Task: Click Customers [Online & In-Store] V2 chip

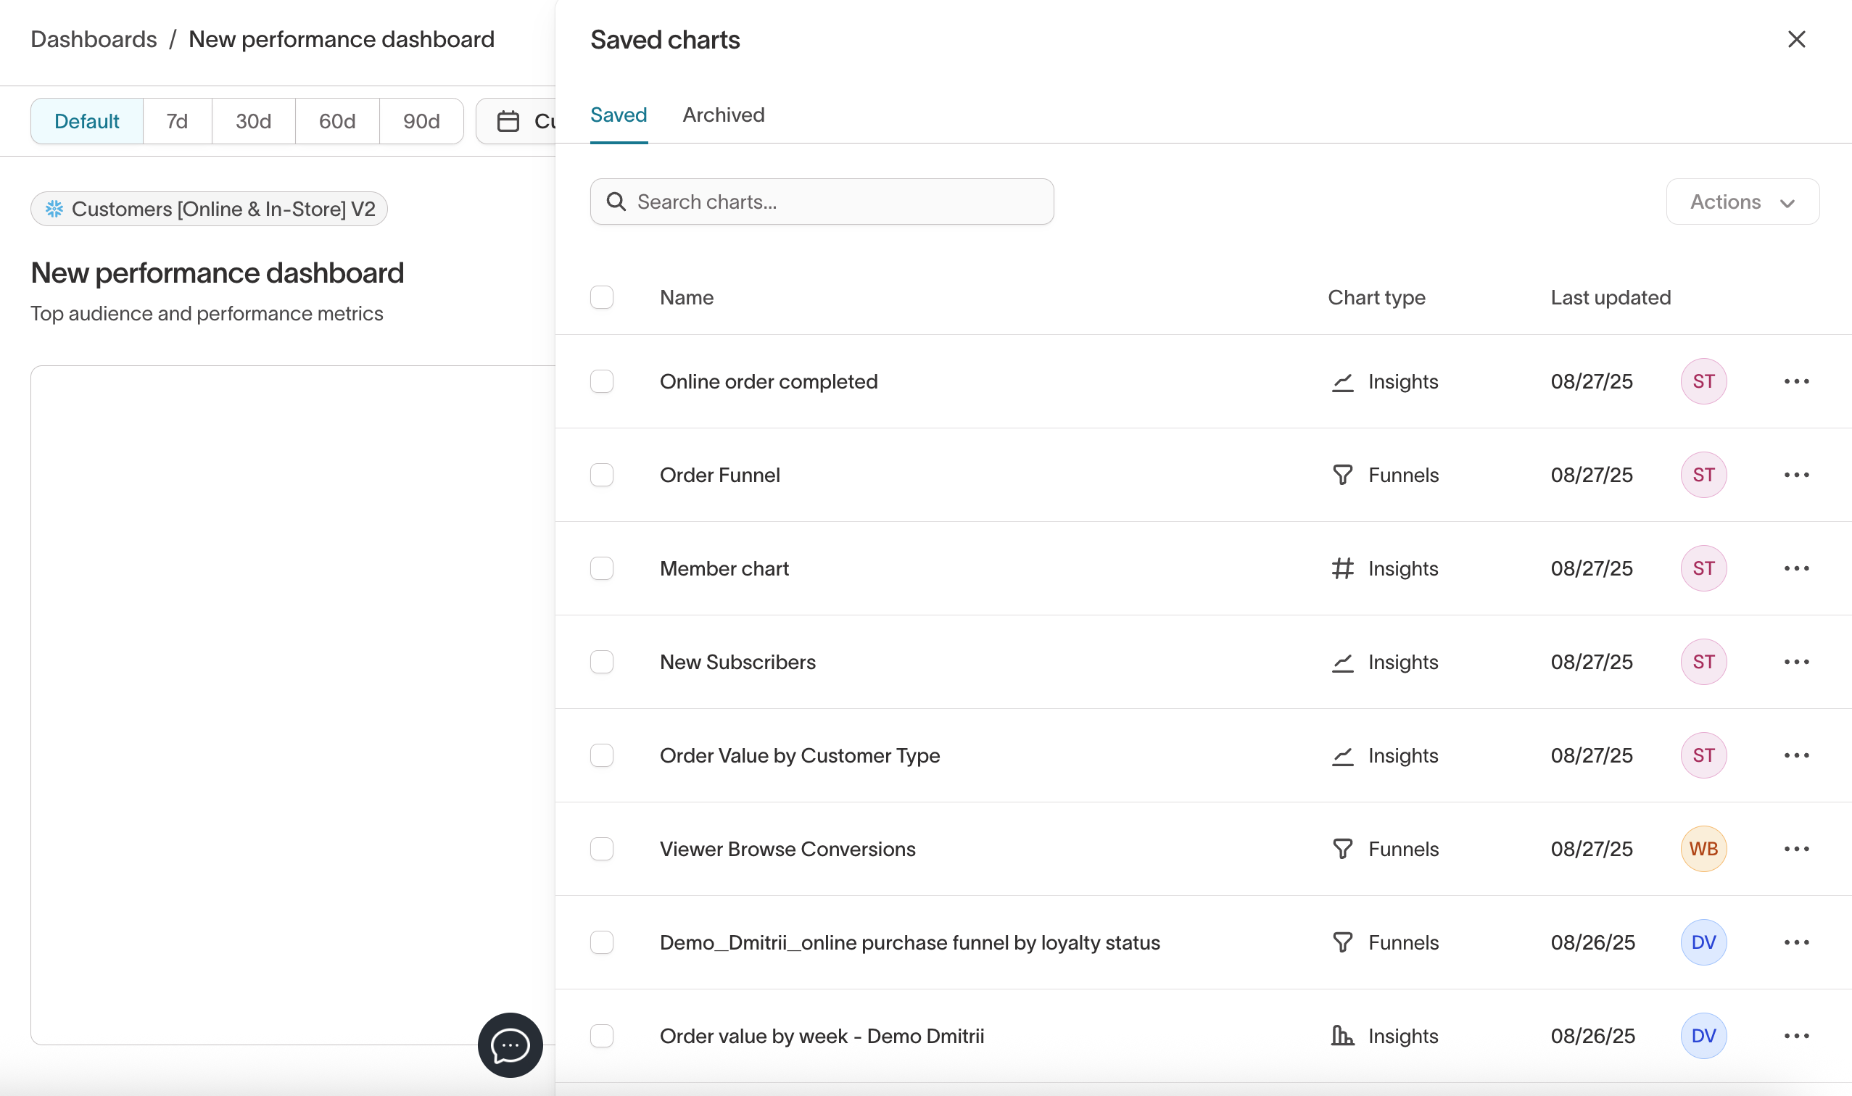Action: point(209,209)
